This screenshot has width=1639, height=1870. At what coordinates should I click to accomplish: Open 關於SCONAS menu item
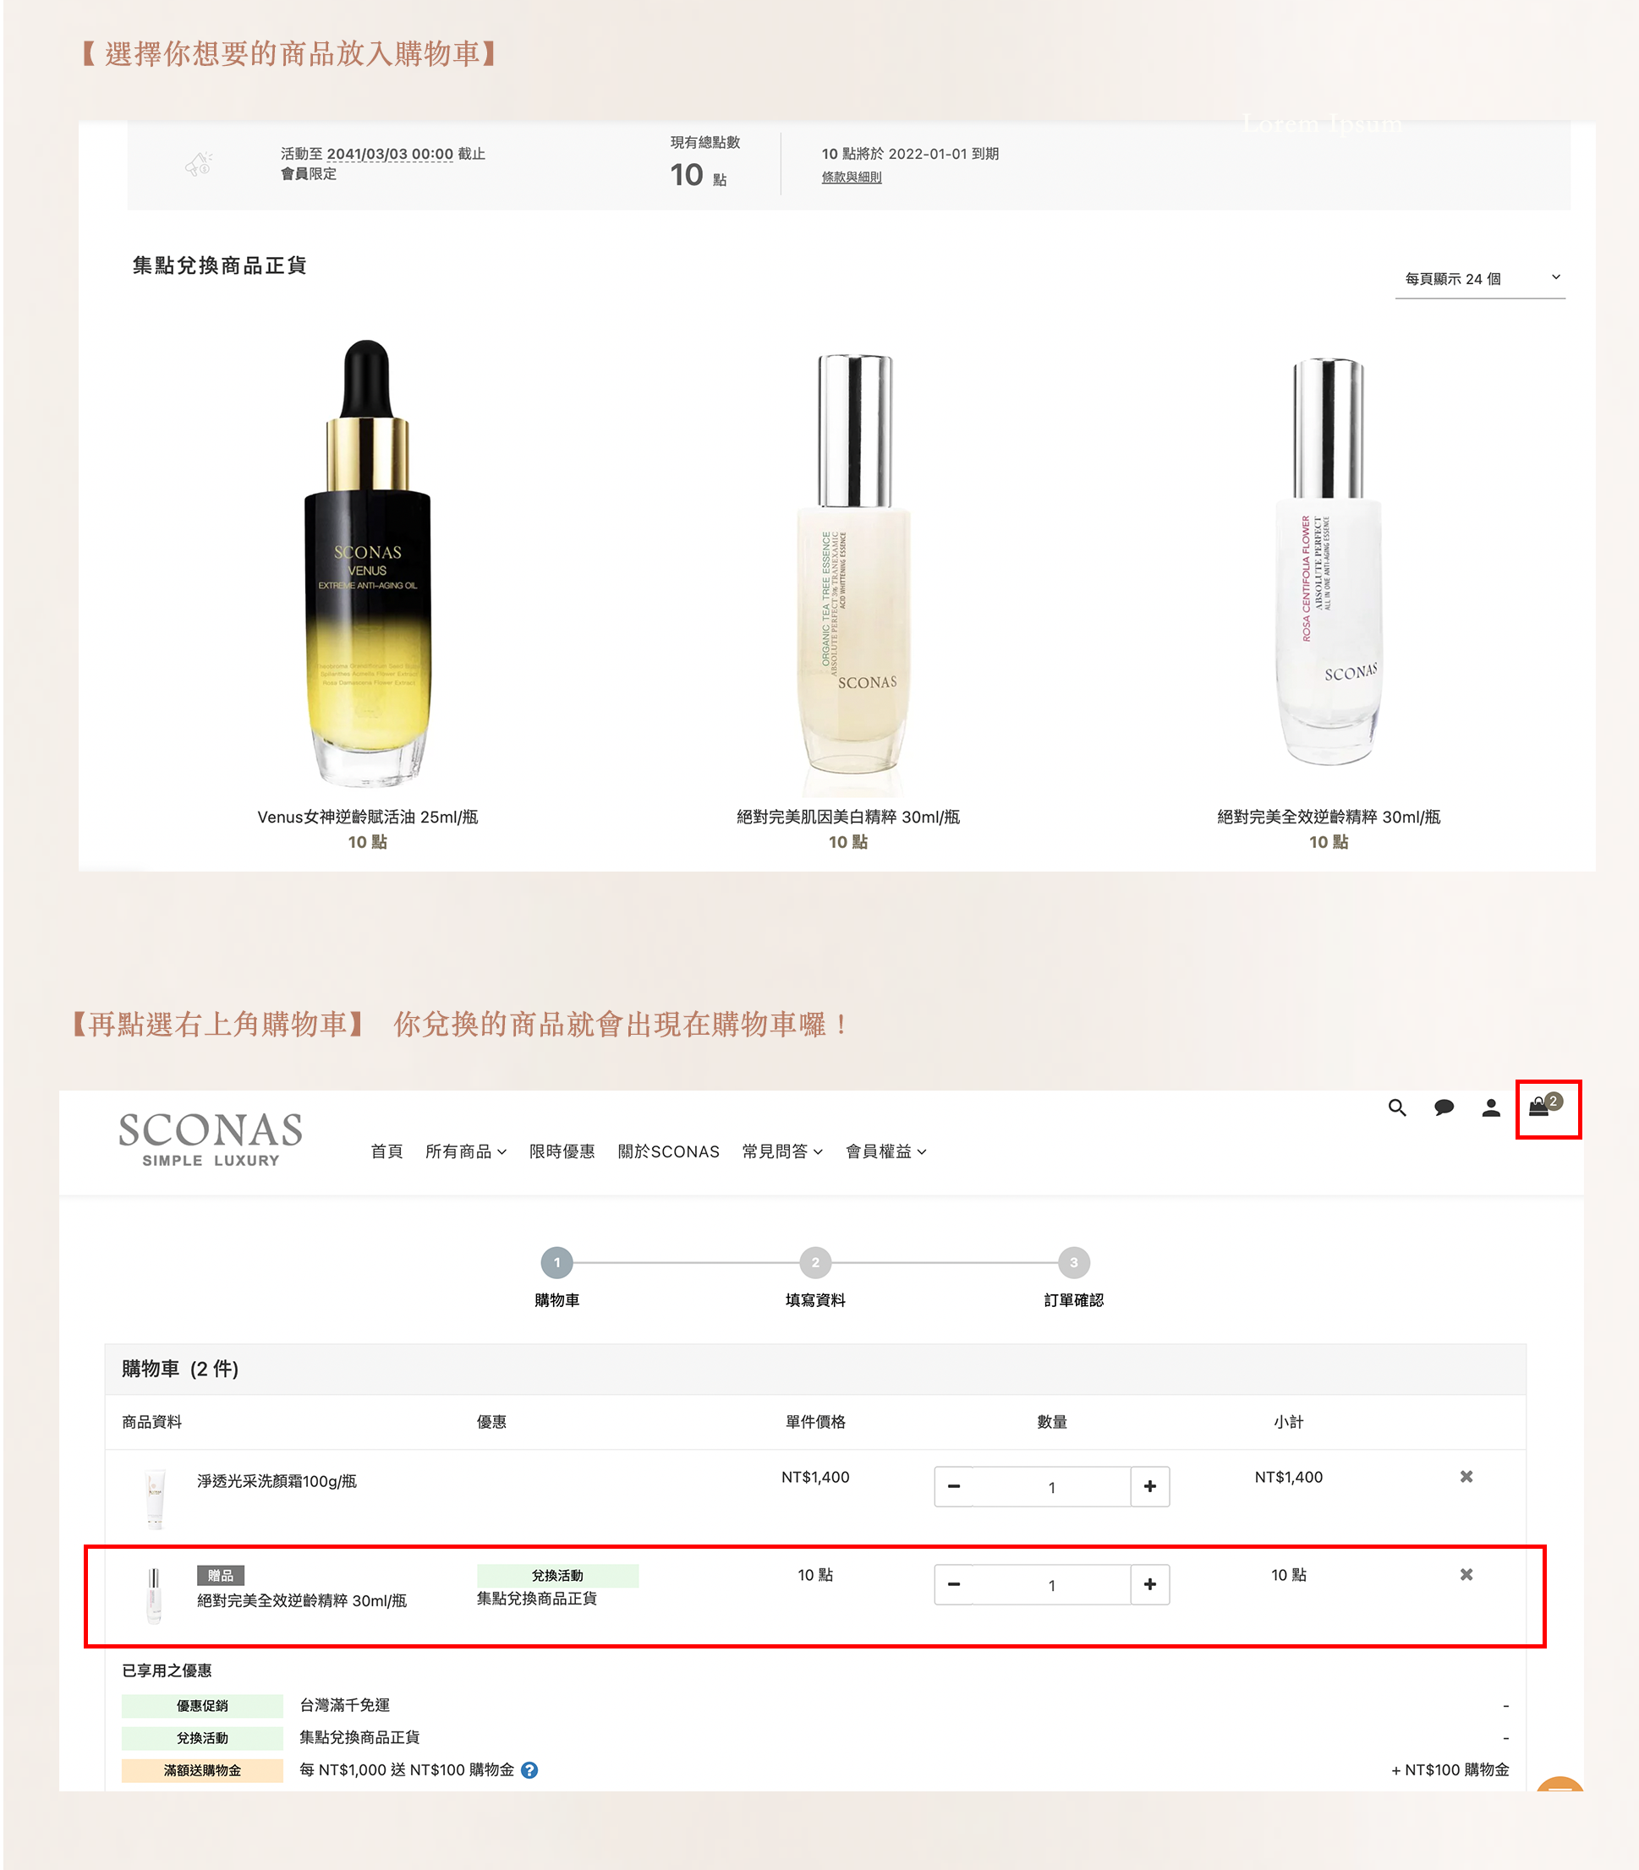click(x=669, y=1151)
